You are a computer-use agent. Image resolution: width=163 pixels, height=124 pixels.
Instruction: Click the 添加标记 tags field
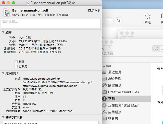click(51, 24)
